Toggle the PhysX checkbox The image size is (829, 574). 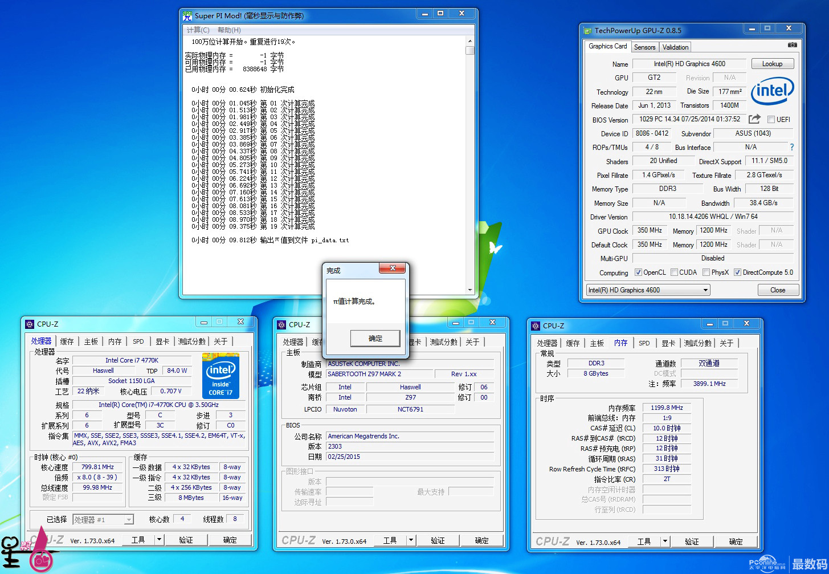click(x=706, y=272)
